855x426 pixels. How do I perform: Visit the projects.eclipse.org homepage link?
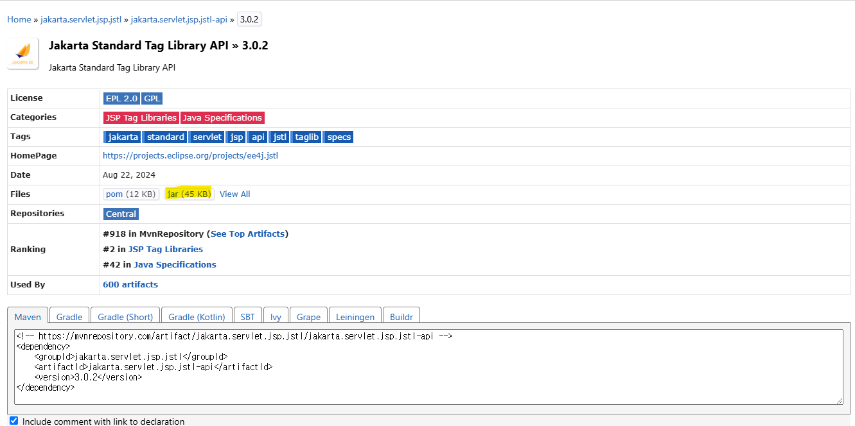coord(190,155)
